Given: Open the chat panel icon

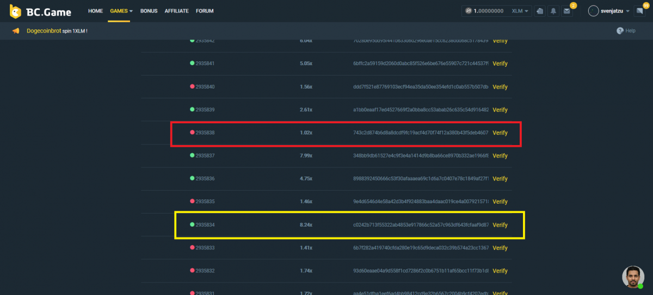Looking at the screenshot, I should tap(639, 11).
